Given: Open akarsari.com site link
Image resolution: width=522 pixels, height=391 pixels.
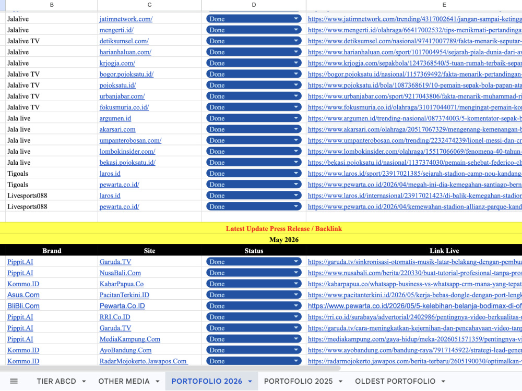Looking at the screenshot, I should pos(117,129).
